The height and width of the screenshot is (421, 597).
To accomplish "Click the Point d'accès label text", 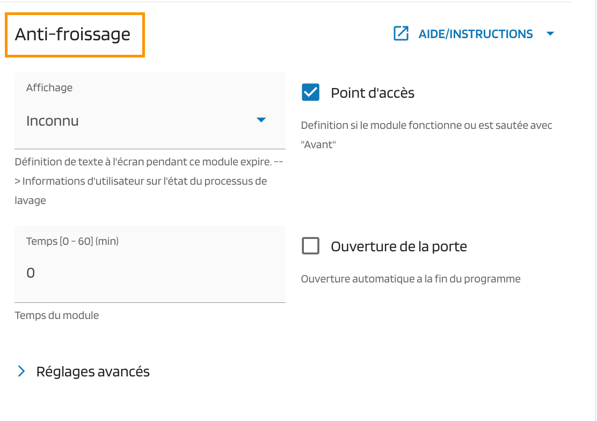I will point(373,93).
